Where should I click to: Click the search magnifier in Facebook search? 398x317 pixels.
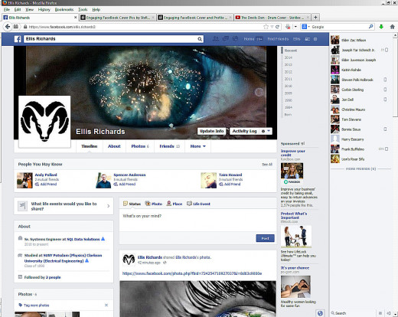[200, 39]
